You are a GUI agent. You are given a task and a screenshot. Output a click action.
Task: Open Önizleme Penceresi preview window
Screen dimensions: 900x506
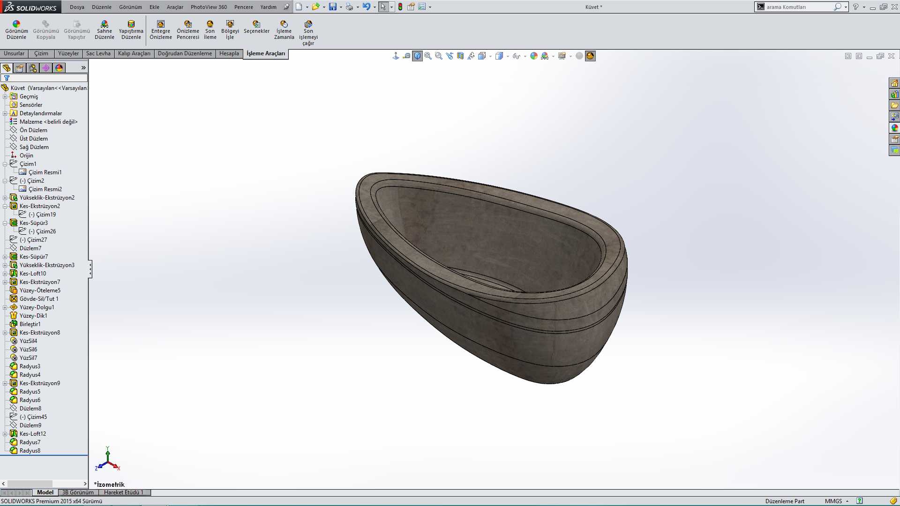click(188, 30)
